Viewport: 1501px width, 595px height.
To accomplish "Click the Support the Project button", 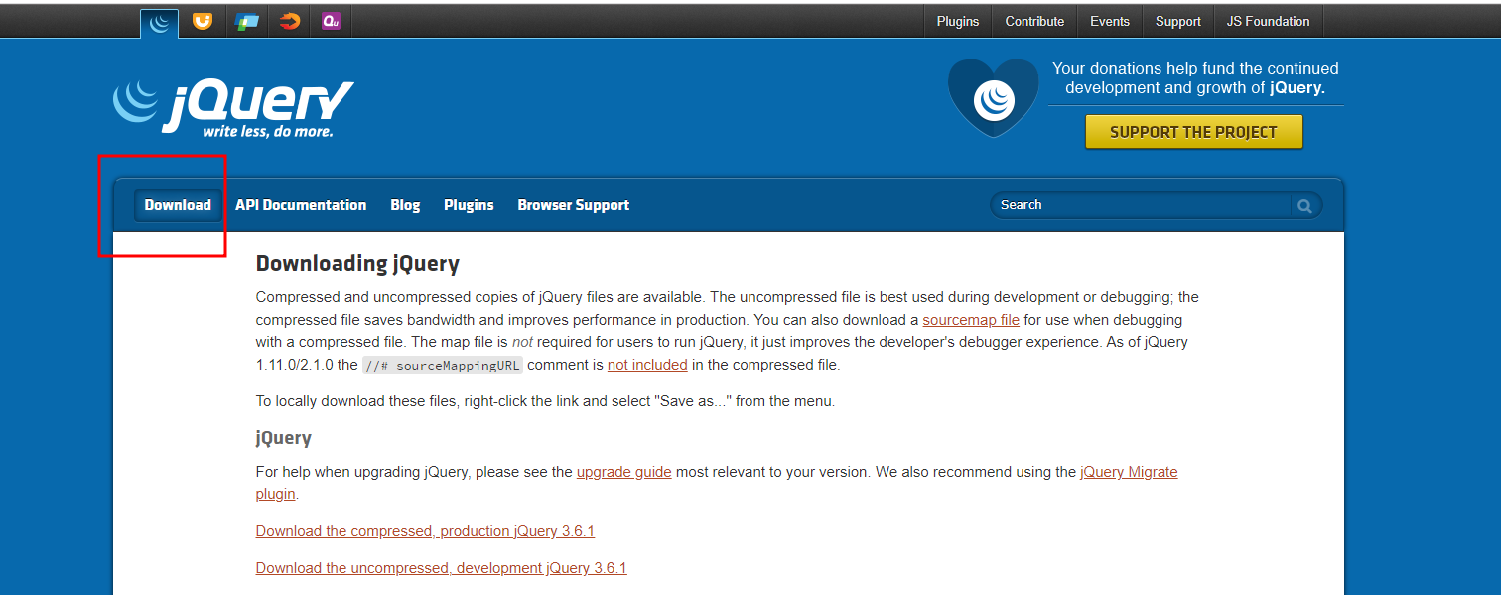I will coord(1193,132).
